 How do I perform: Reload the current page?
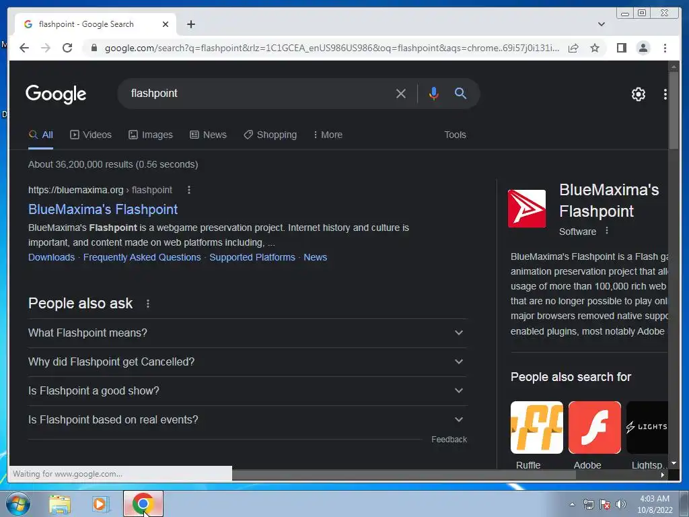67,48
